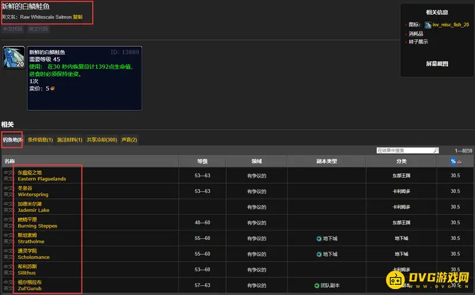Open the Scholomance link
This screenshot has width=475, height=295.
pos(33,257)
